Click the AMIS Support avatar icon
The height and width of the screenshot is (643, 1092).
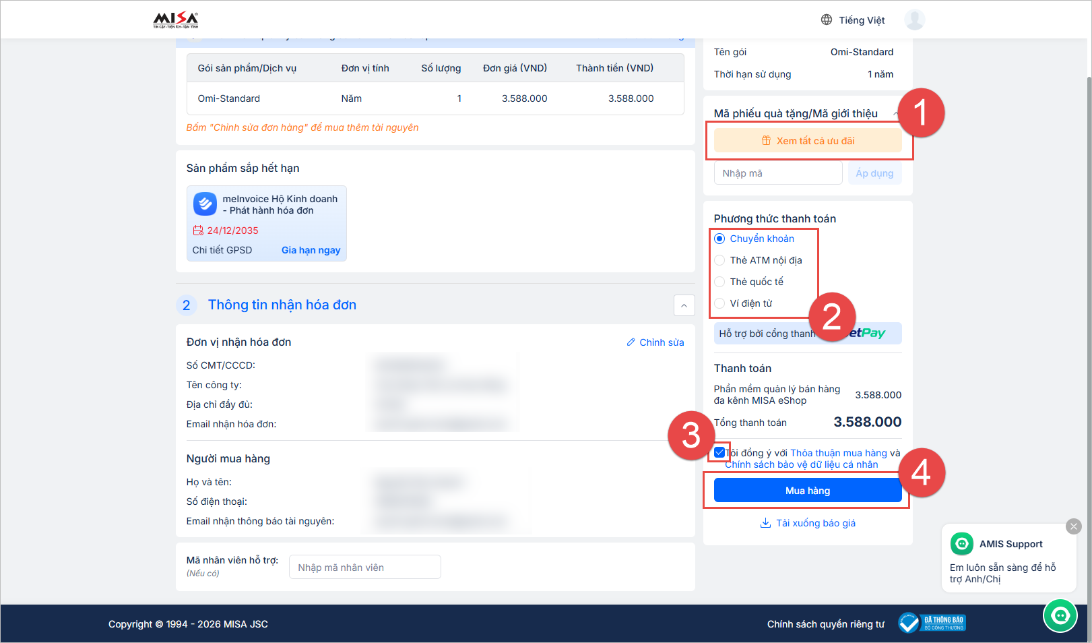(x=961, y=543)
